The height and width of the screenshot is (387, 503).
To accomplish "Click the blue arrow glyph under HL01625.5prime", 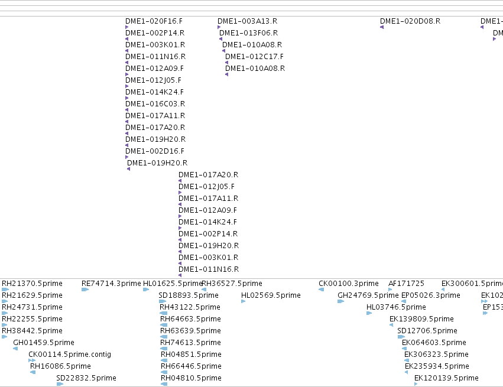I will click(x=146, y=290).
